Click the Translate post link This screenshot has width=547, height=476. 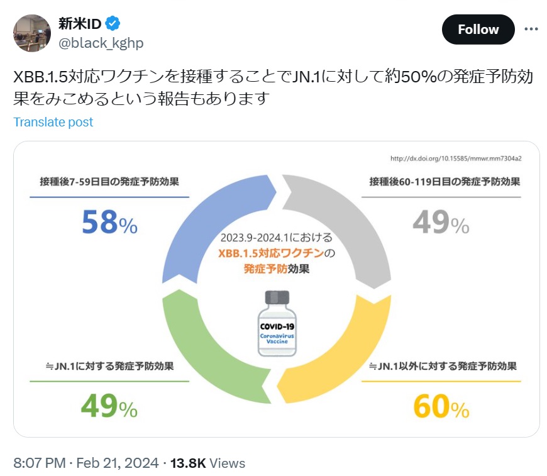53,122
